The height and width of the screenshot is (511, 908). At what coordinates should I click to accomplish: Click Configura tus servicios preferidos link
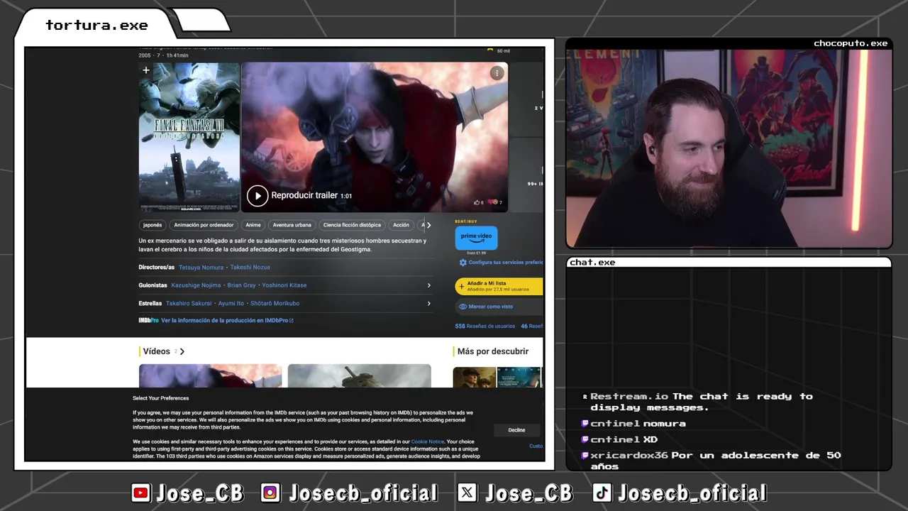click(x=505, y=263)
